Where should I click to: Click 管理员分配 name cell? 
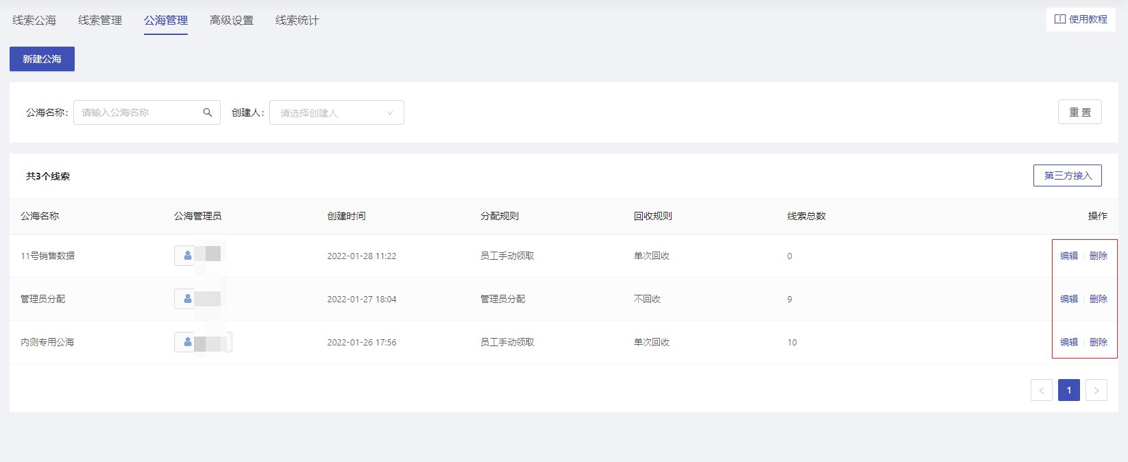(42, 299)
